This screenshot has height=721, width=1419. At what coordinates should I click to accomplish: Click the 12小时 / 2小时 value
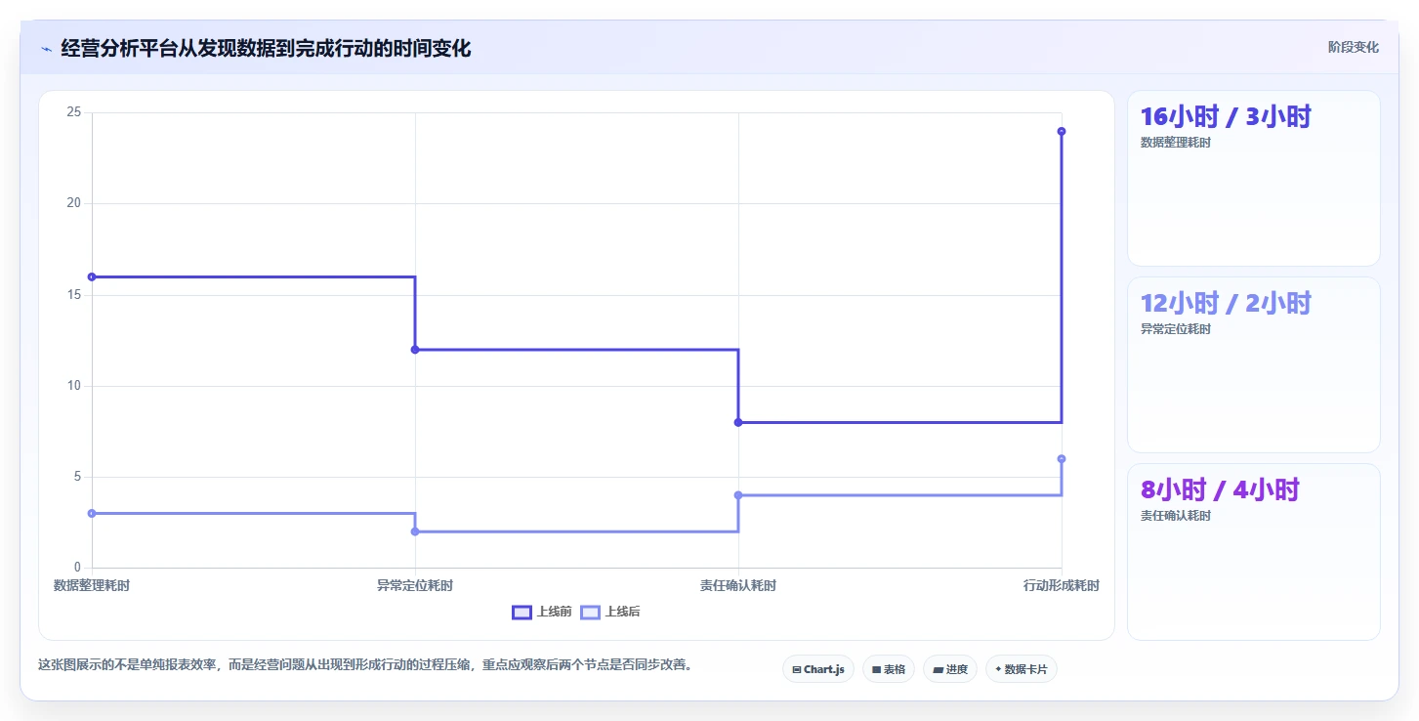pos(1226,303)
